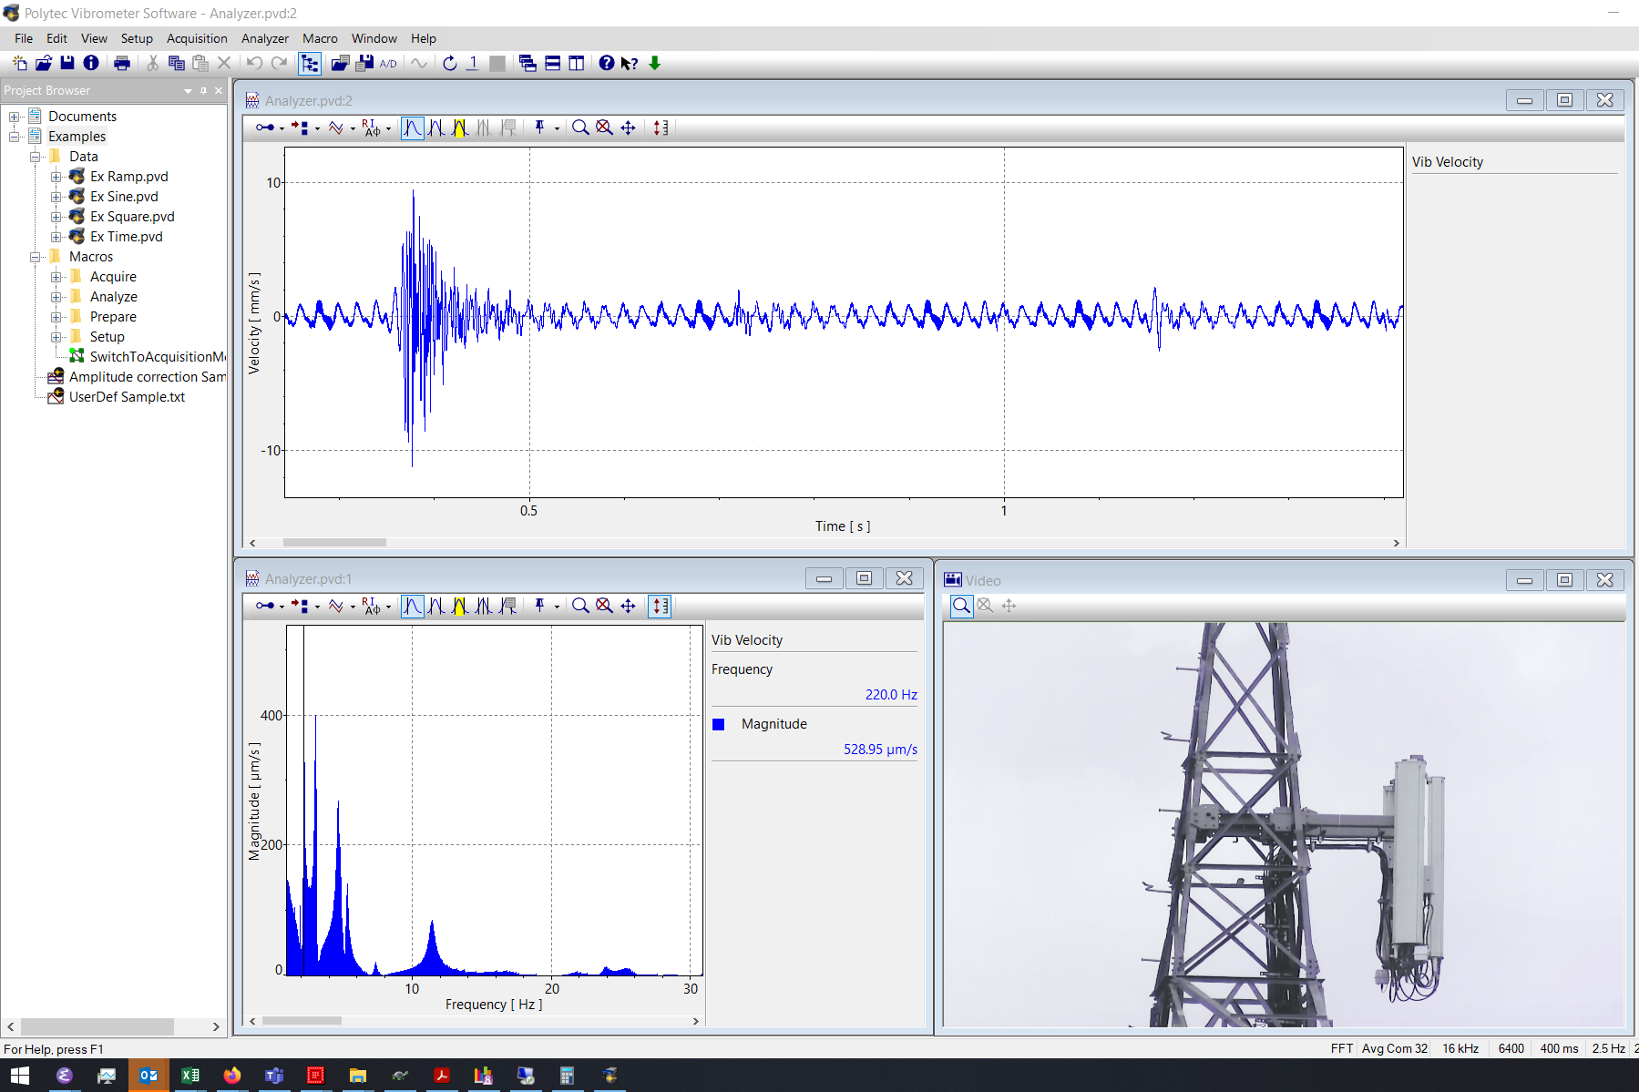Click the green download arrow icon
Screen dimensions: 1639x1092
(x=654, y=63)
